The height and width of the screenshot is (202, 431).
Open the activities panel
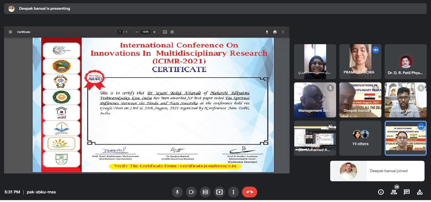click(420, 192)
